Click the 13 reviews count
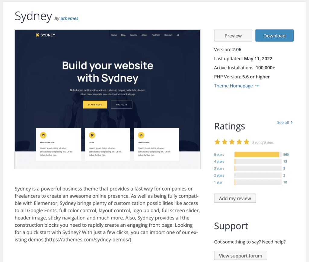This screenshot has width=309, height=262. click(x=285, y=161)
